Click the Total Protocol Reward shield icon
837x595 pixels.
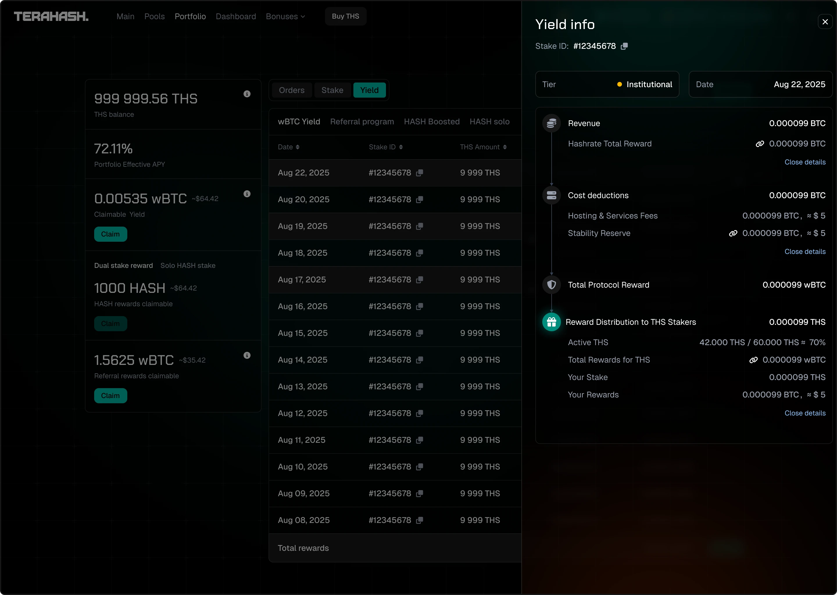tap(552, 285)
